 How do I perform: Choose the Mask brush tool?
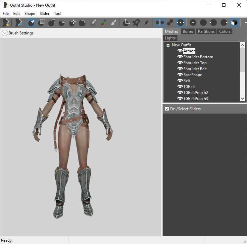pyautogui.click(x=42, y=23)
